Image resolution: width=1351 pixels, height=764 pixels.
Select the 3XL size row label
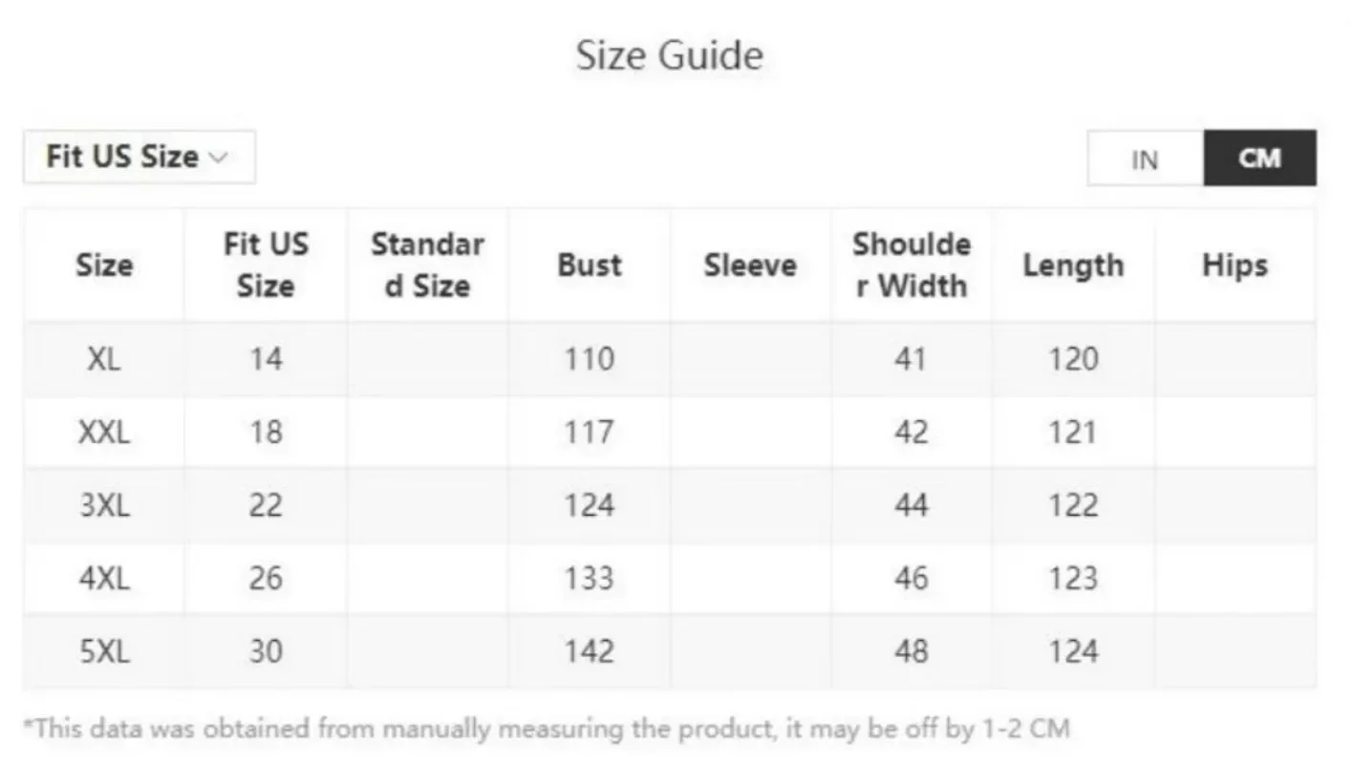pyautogui.click(x=104, y=505)
